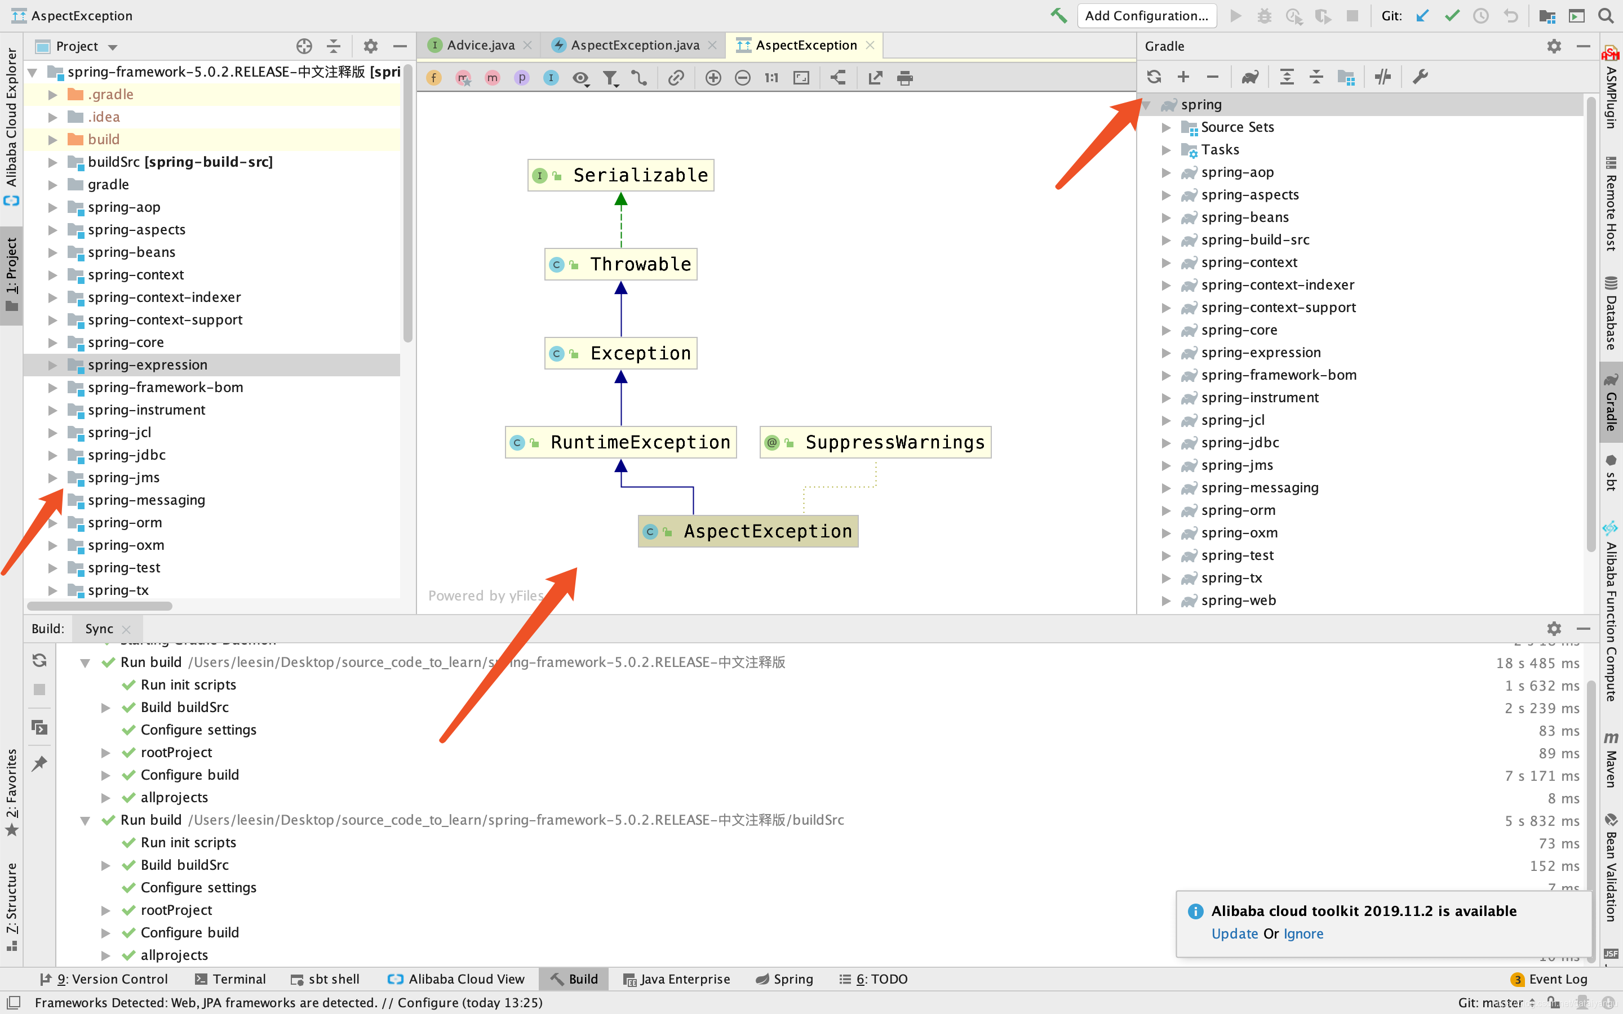
Task: Zoom out of the diagram
Action: (x=742, y=78)
